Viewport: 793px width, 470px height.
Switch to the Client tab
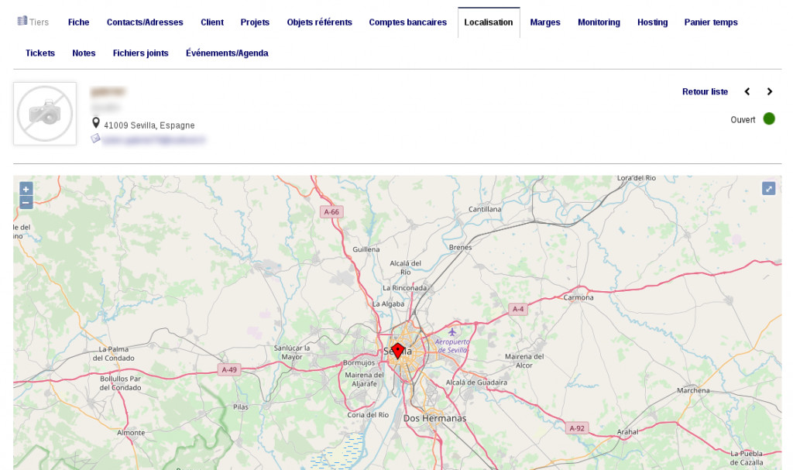[212, 22]
